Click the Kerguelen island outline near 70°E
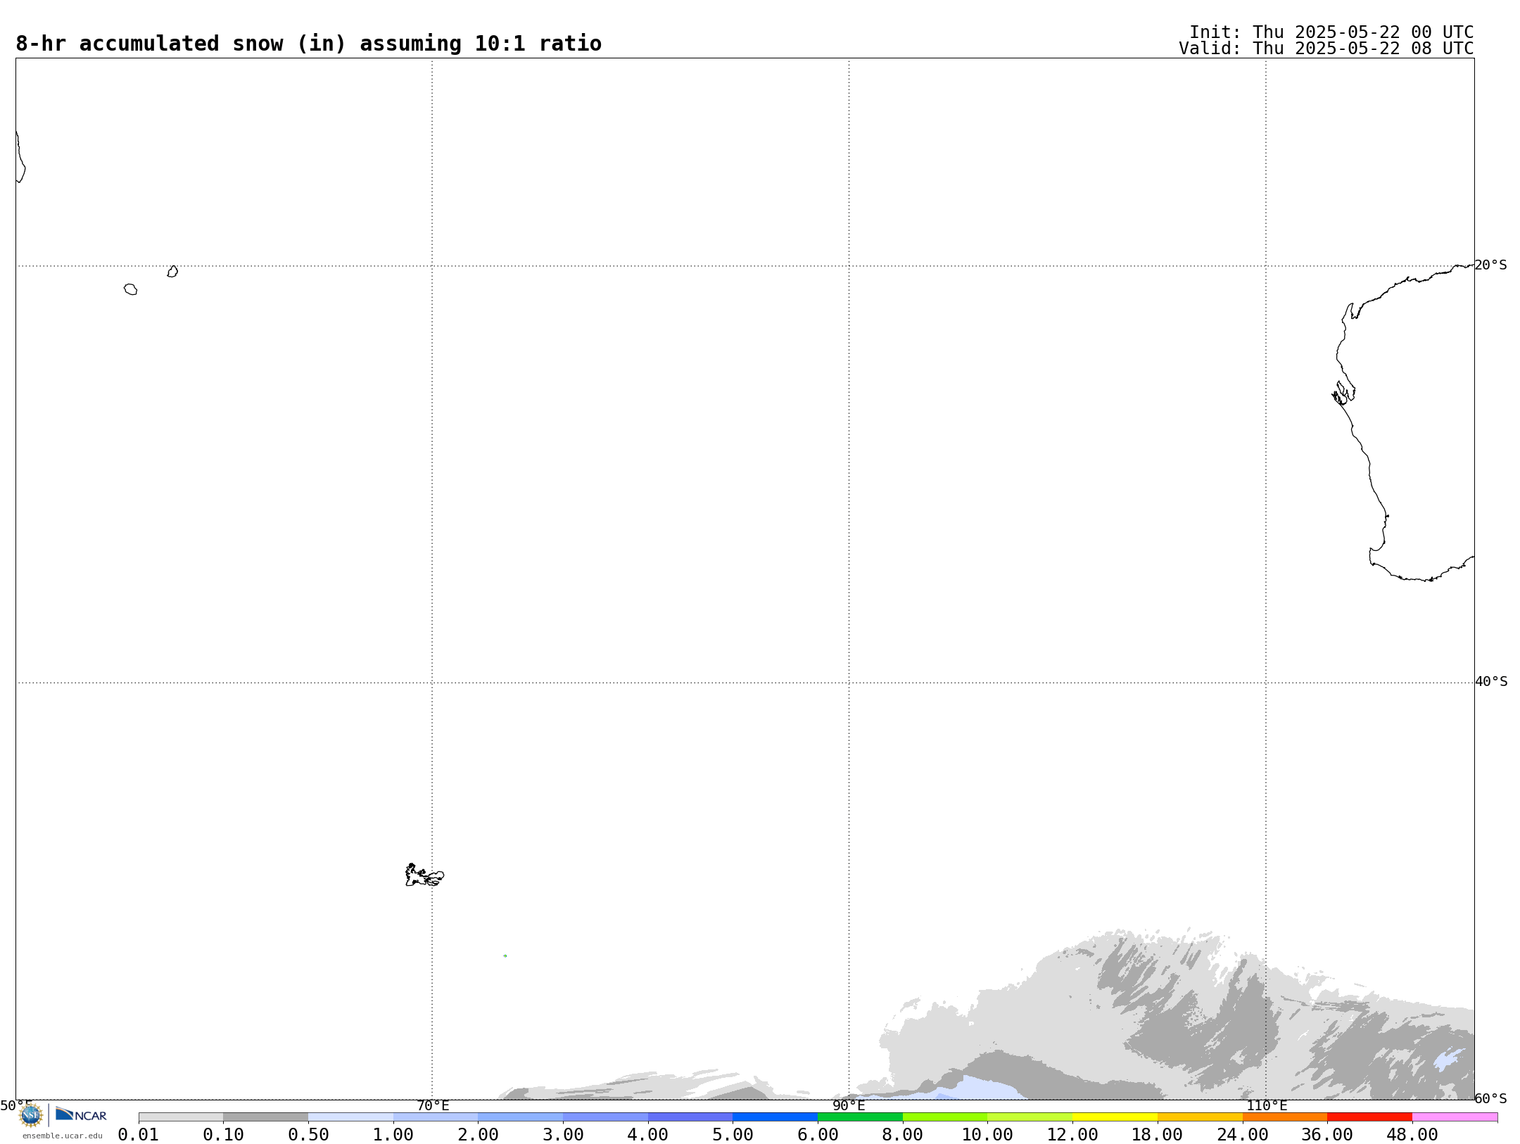This screenshot has width=1520, height=1144. (424, 875)
